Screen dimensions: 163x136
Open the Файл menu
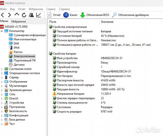click(3, 9)
